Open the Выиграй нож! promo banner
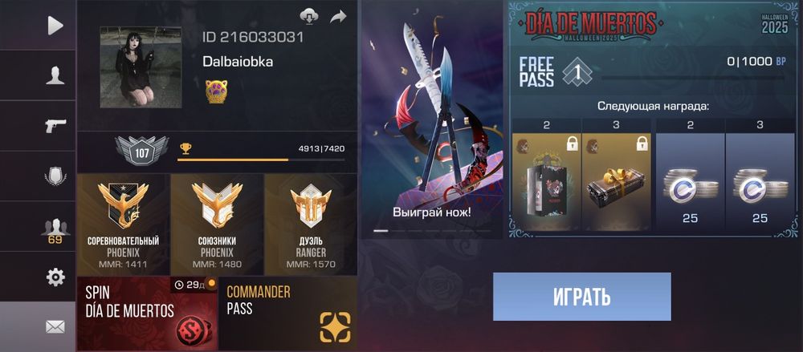The width and height of the screenshot is (803, 352). pyautogui.click(x=432, y=119)
